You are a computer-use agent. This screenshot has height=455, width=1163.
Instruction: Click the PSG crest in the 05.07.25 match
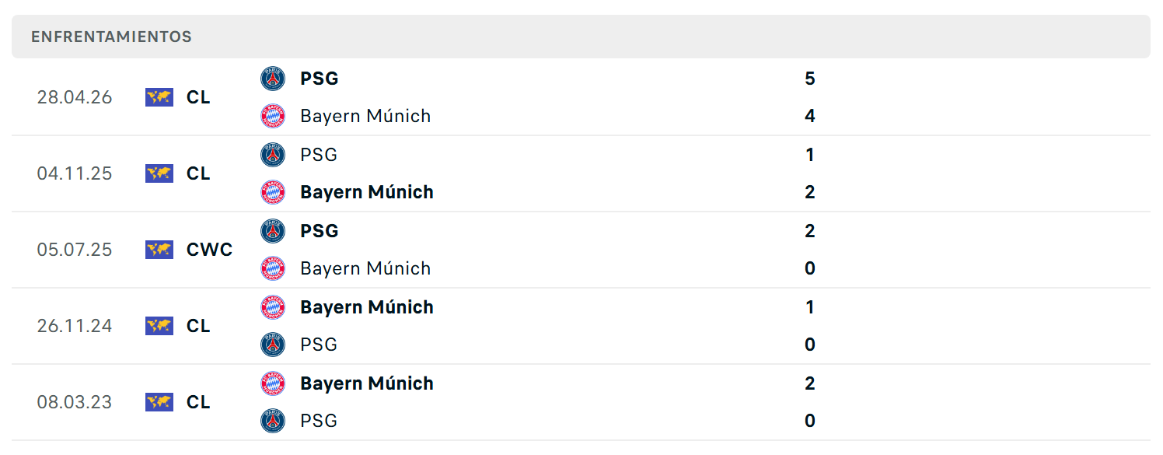tap(273, 231)
